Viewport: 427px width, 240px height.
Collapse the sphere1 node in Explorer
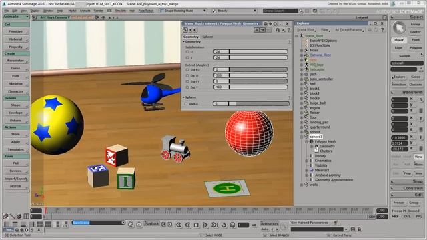(302, 137)
